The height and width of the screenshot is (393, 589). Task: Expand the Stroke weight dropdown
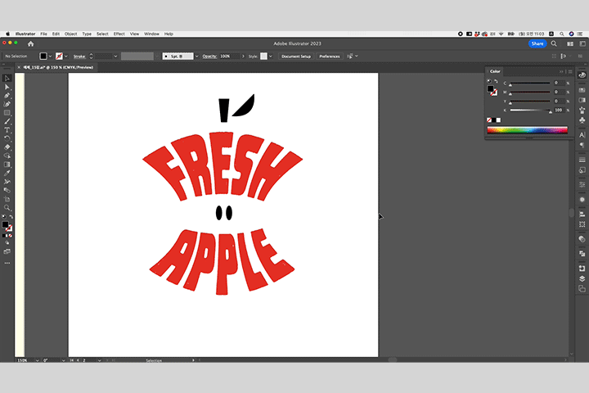pyautogui.click(x=115, y=56)
